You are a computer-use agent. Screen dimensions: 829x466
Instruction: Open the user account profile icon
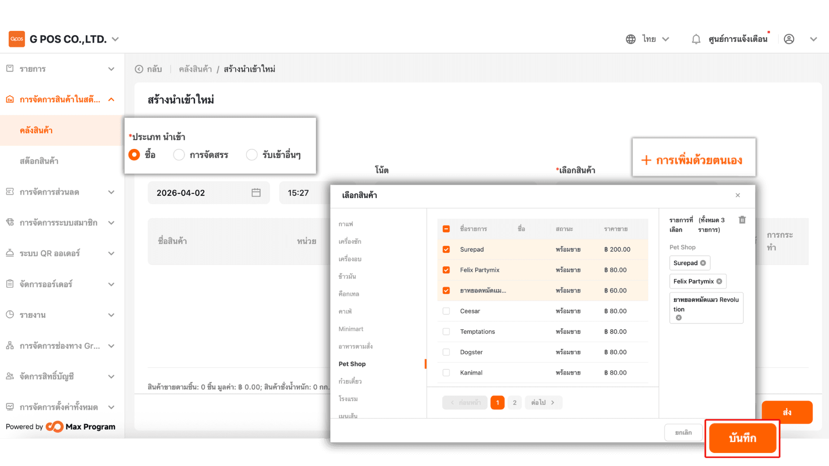[789, 39]
